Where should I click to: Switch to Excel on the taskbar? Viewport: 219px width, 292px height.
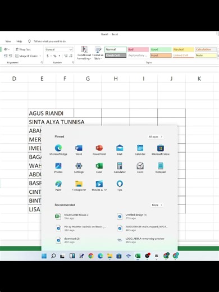[138, 255]
